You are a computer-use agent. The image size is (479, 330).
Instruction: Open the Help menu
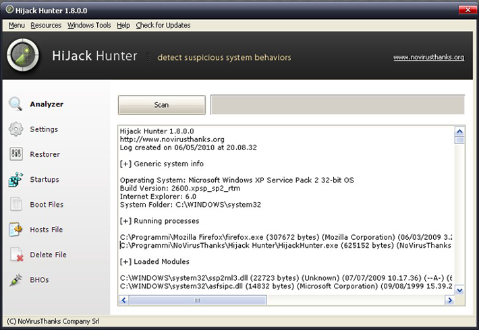click(123, 25)
